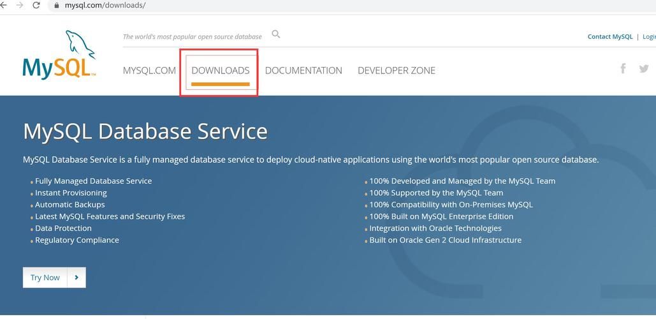This screenshot has height=319, width=656.
Task: Click the MySQL Database Service heading
Action: click(145, 131)
